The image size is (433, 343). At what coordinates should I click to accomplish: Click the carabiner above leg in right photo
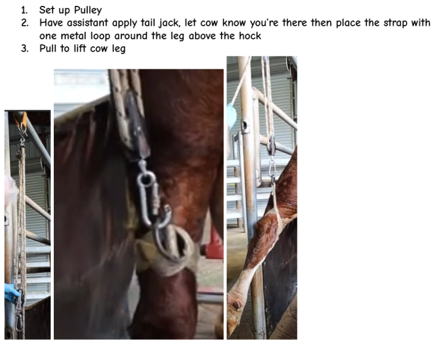coord(272,167)
